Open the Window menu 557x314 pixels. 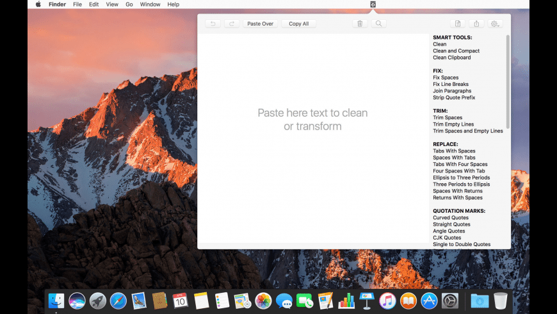[150, 4]
